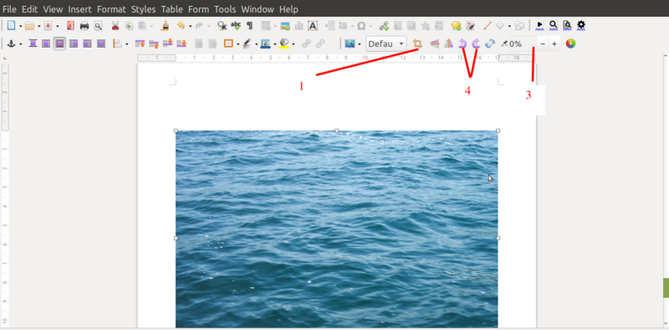Insert special character omega icon

(x=361, y=26)
